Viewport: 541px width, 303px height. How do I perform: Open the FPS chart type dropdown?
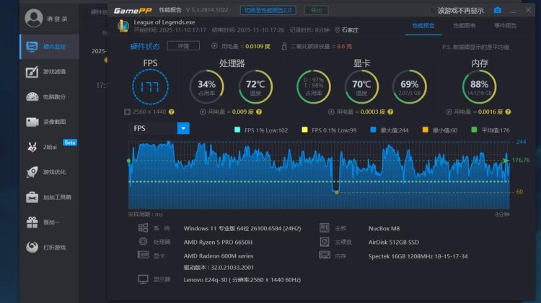click(x=183, y=128)
